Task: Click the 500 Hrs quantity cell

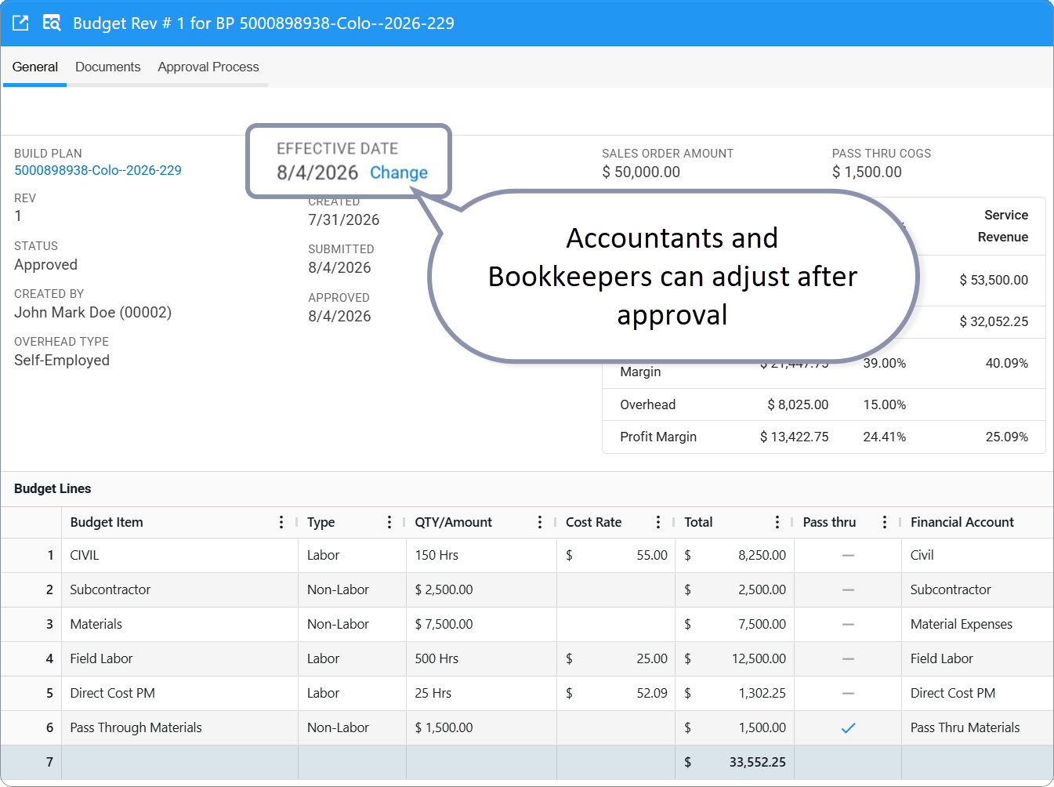Action: click(x=481, y=658)
